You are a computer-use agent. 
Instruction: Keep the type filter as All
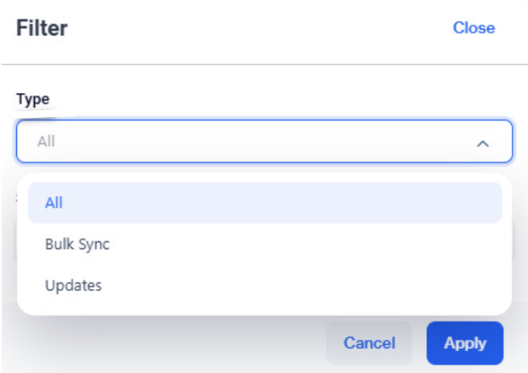click(x=265, y=203)
